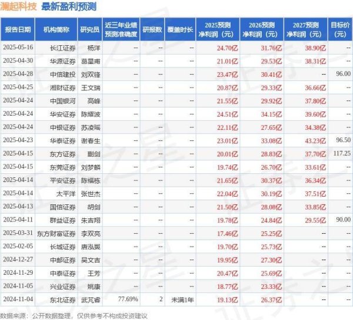This screenshot has height=320, width=353.
Task: Click the 17.46亿 profit value
Action: coord(227,234)
